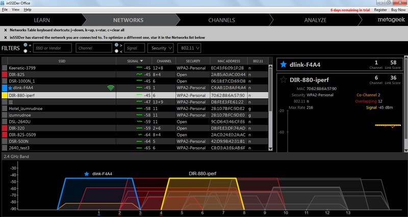The width and height of the screenshot is (408, 217).
Task: Switch to the ANALYZE tab
Action: click(315, 20)
